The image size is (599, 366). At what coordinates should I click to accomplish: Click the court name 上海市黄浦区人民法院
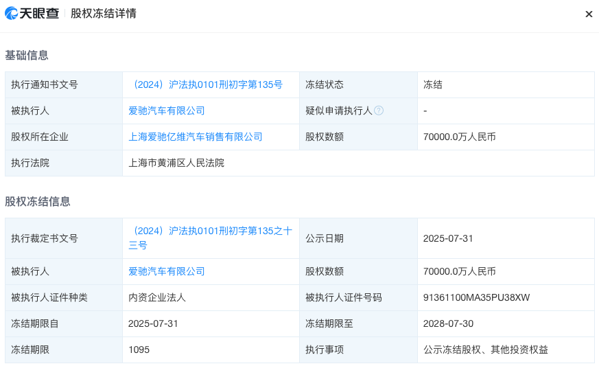point(176,163)
